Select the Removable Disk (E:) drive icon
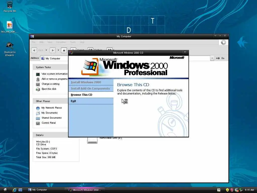Image resolution: width=257 pixels, height=193 pixels. tap(92, 140)
